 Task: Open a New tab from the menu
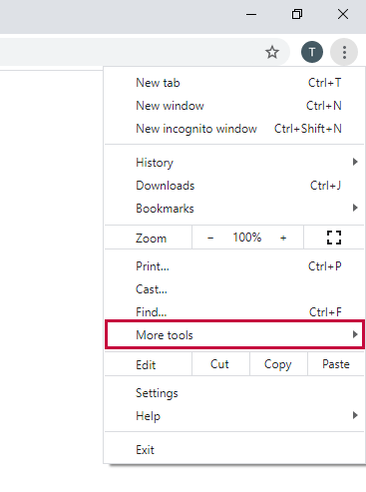pyautogui.click(x=234, y=83)
